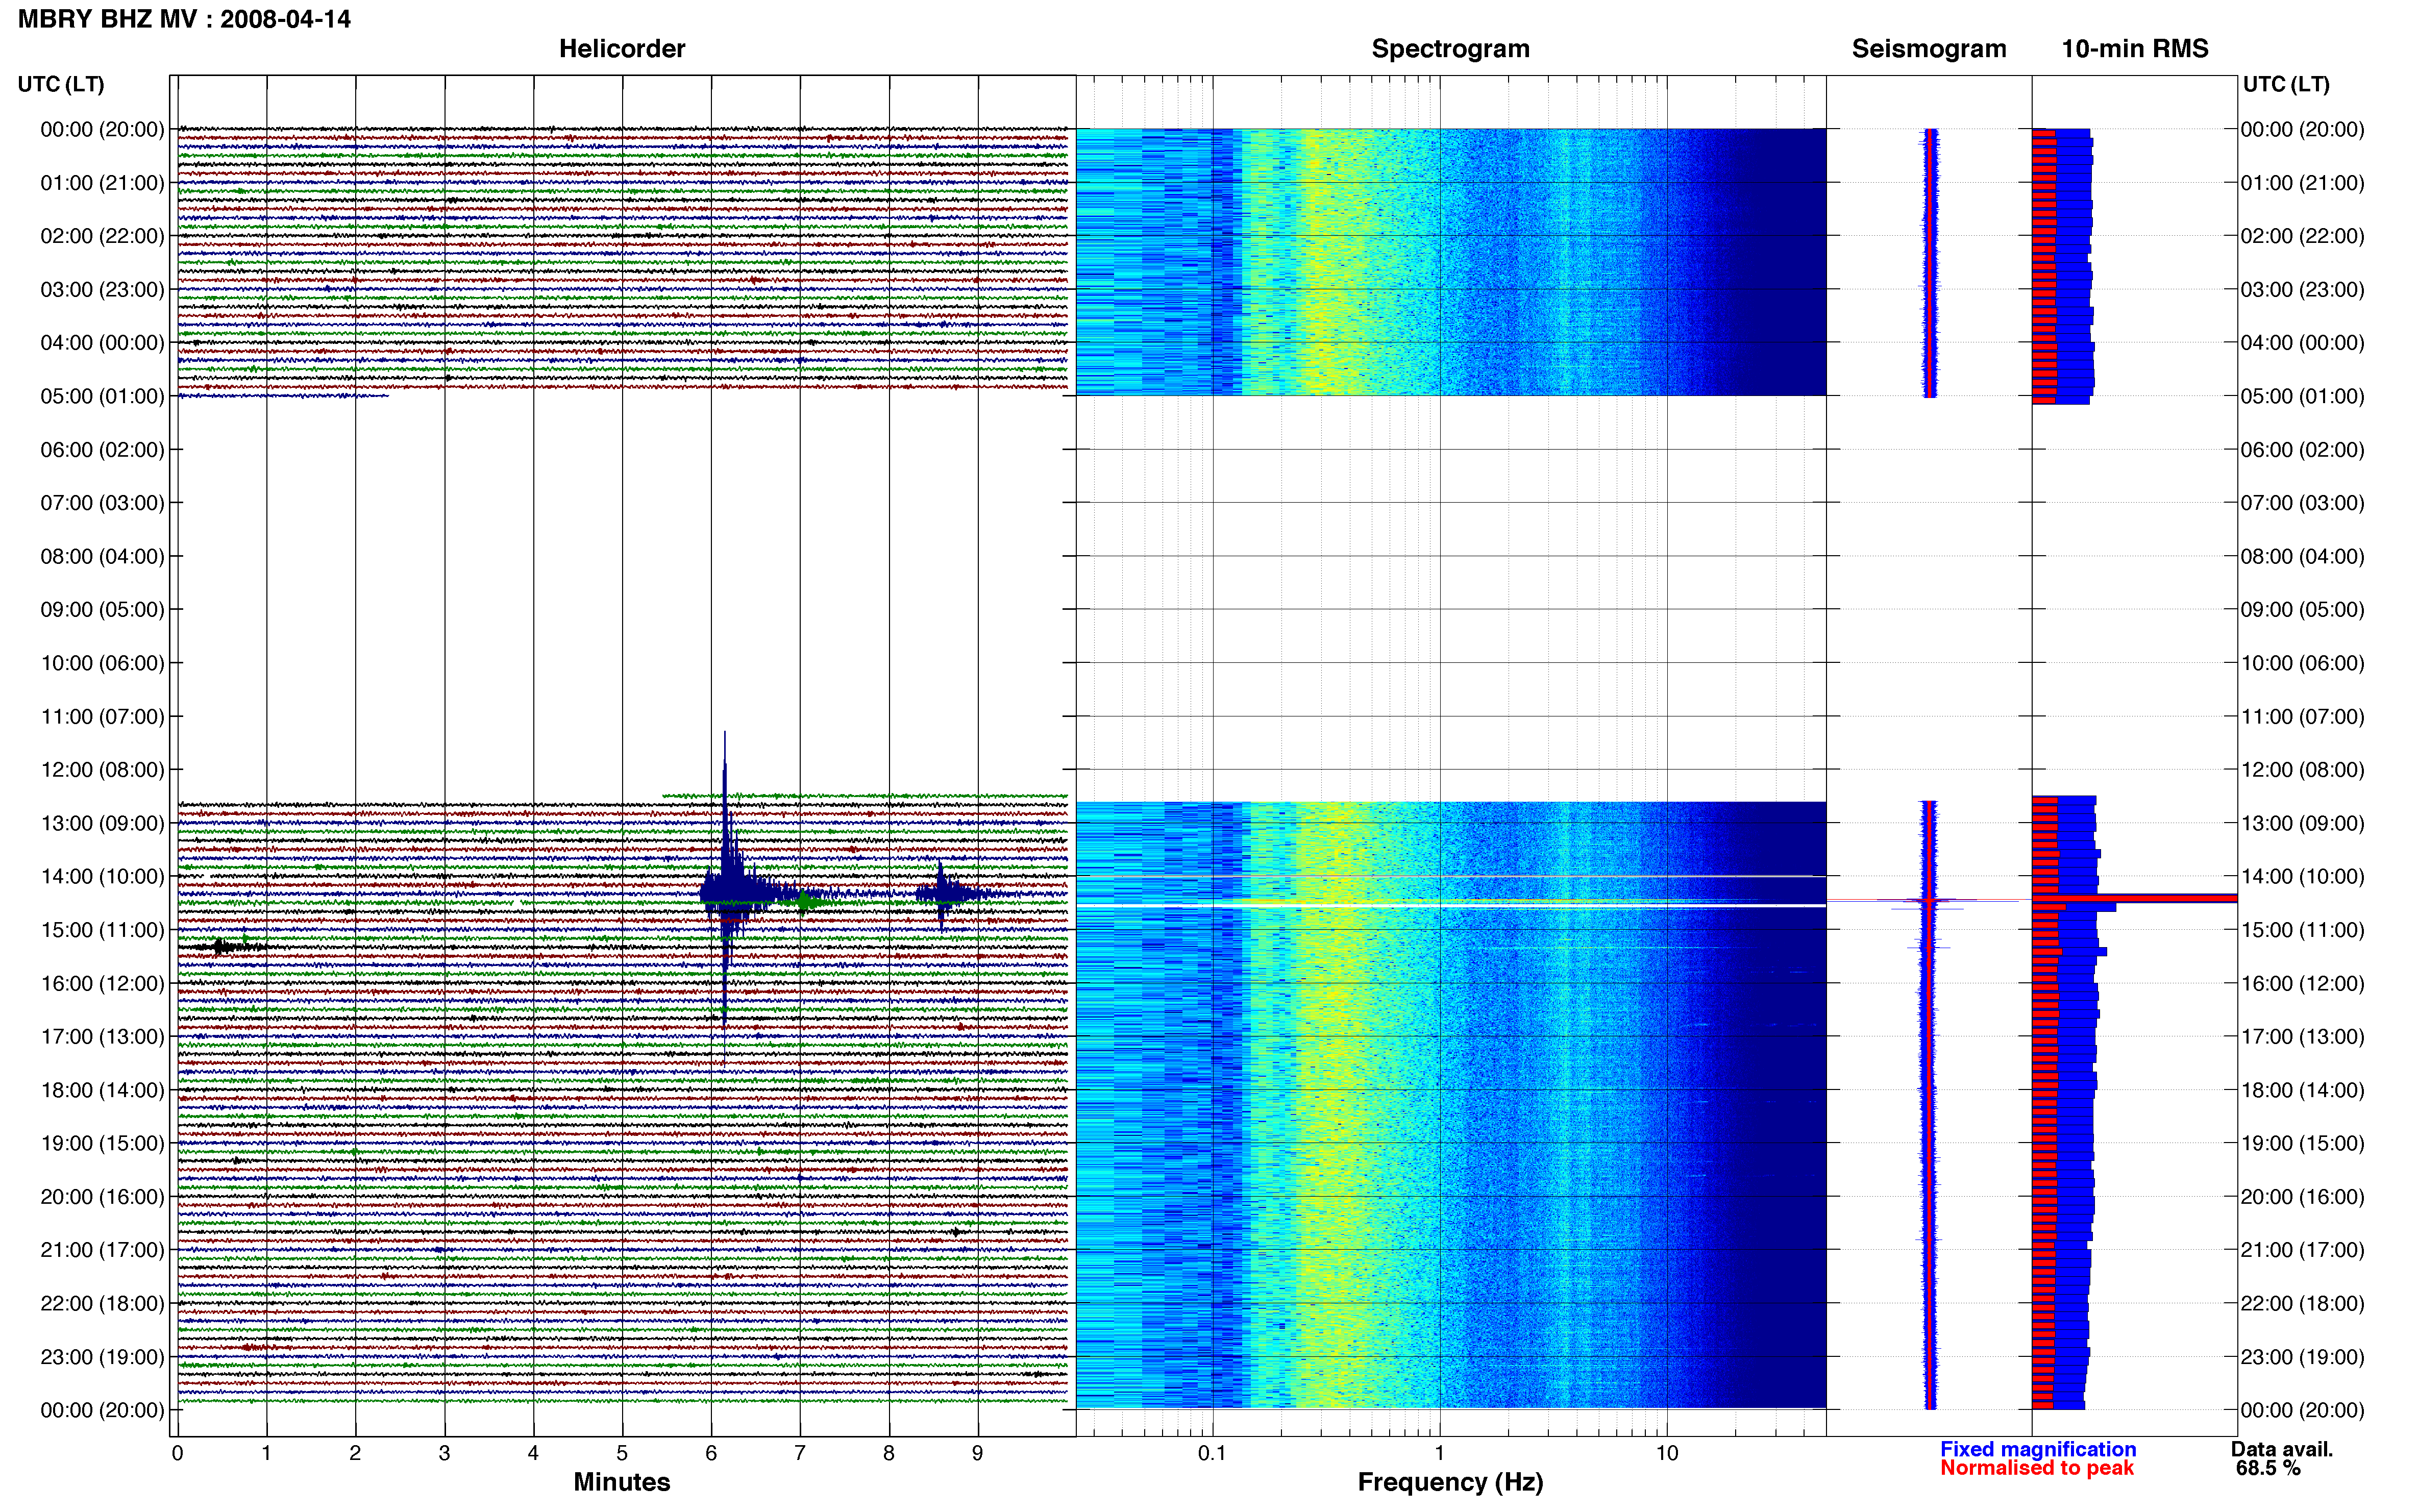Viewport: 2419px width, 1512px height.
Task: Click the '9' tick on the Minutes axis
Action: 977,1454
